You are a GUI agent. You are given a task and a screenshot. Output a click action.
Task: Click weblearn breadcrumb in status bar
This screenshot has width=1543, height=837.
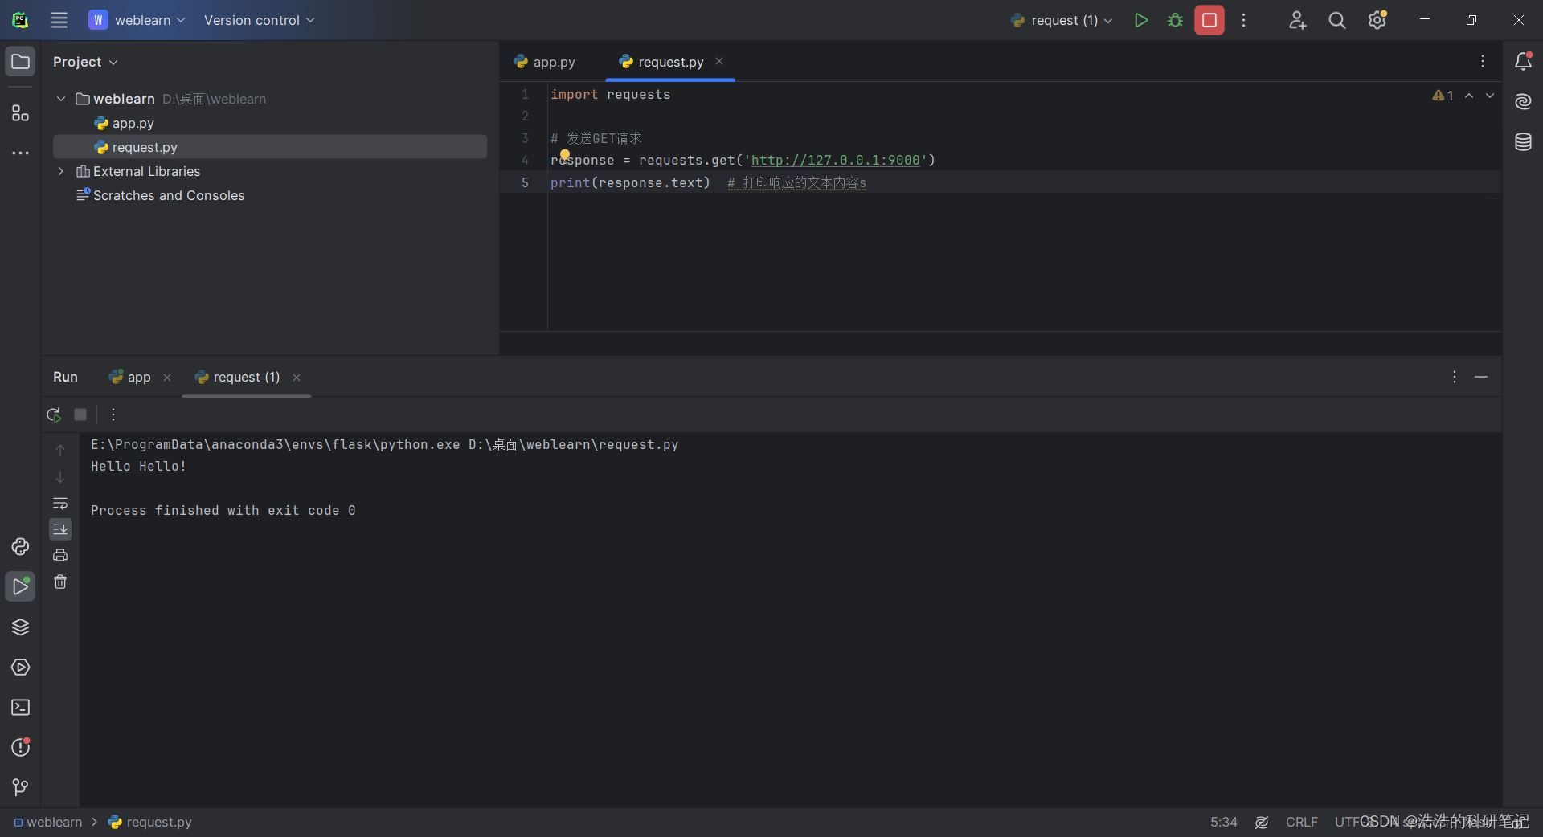tap(47, 822)
